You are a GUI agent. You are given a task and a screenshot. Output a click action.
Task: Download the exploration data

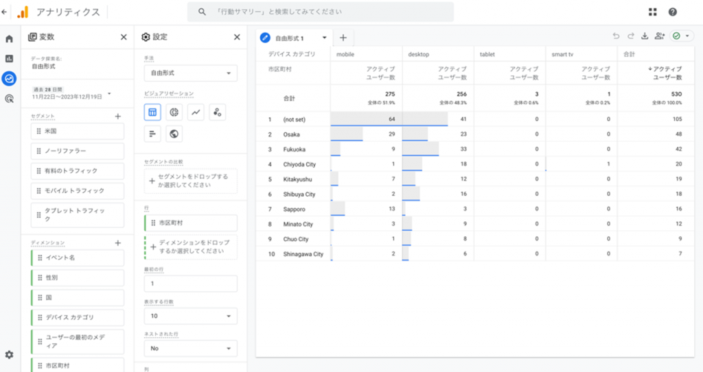pos(645,36)
